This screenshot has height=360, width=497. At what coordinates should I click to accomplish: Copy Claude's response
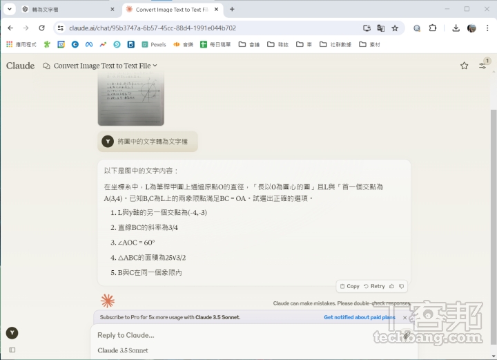349,286
